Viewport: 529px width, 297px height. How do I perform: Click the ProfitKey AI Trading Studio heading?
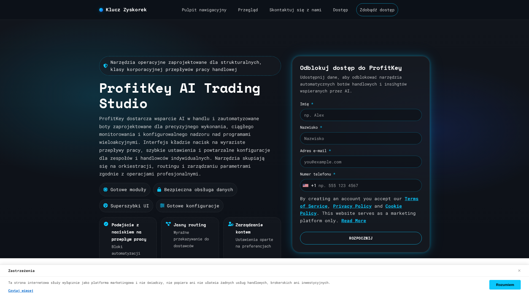[x=180, y=96]
